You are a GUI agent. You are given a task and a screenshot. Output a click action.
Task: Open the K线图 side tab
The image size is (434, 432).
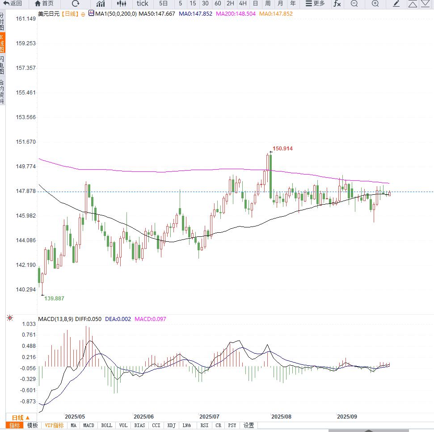tap(2, 43)
